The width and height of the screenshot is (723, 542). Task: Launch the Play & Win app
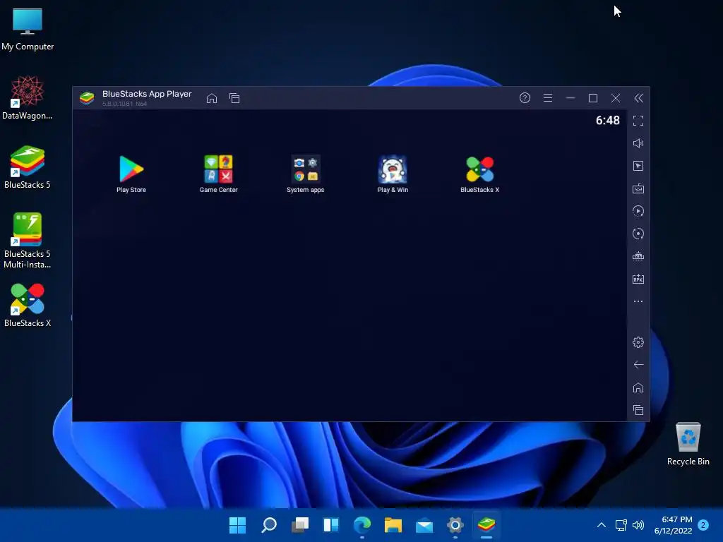pos(393,174)
